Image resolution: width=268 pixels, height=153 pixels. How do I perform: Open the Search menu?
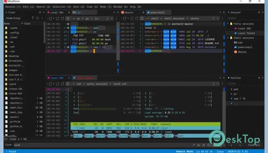coord(43,7)
